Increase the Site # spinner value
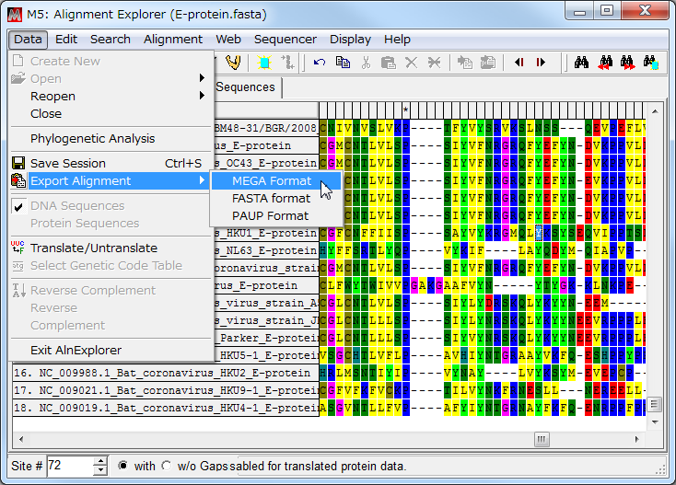Screen dimensions: 676x485 pos(99,461)
